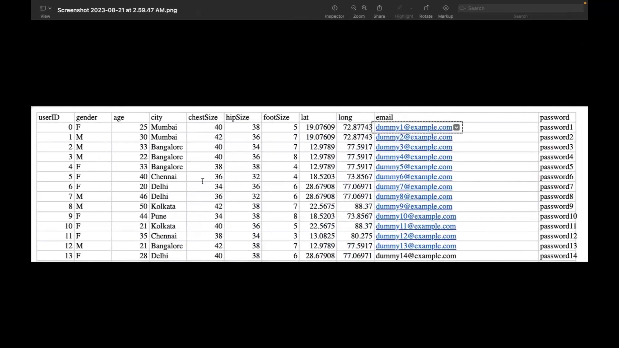Click the file title Screenshot 2023-08-21
This screenshot has height=348, width=619.
coord(117,10)
